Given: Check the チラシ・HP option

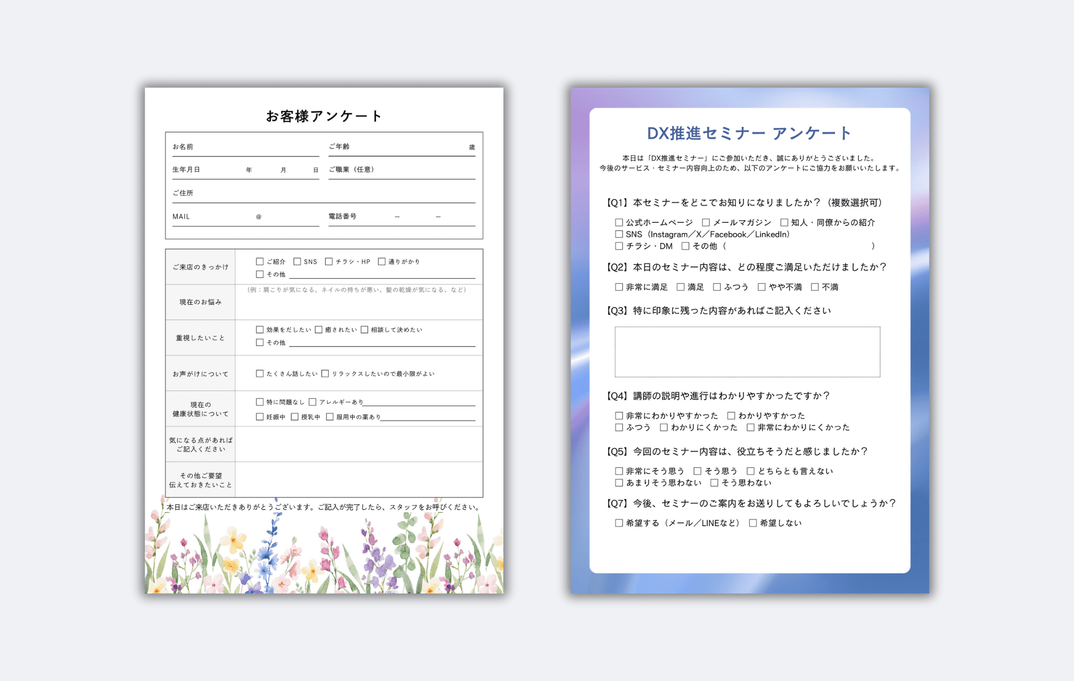Looking at the screenshot, I should pos(329,261).
